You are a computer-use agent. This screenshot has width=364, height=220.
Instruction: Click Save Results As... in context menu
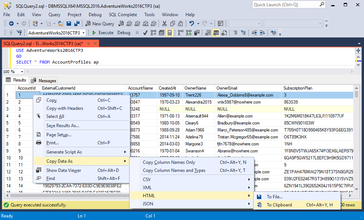pyautogui.click(x=81, y=126)
